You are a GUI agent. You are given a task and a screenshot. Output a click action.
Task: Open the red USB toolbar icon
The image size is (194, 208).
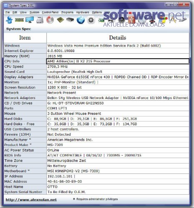131,20
